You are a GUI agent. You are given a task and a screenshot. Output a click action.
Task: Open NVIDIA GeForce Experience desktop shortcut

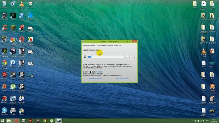[4, 52]
